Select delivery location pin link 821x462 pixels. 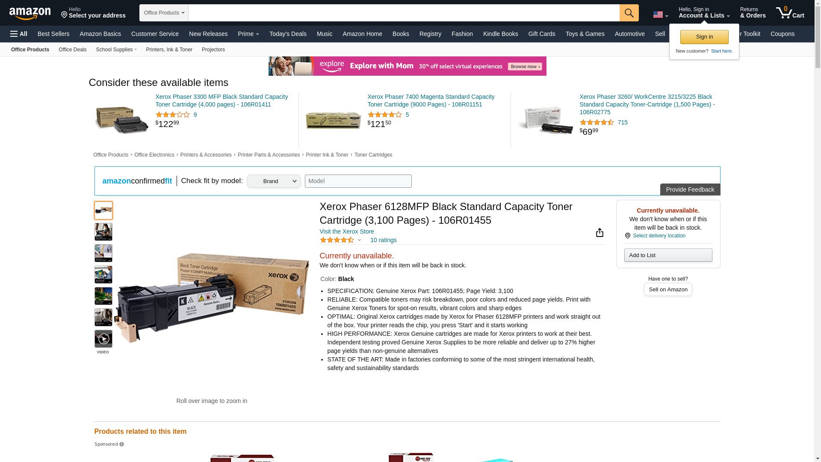point(659,236)
